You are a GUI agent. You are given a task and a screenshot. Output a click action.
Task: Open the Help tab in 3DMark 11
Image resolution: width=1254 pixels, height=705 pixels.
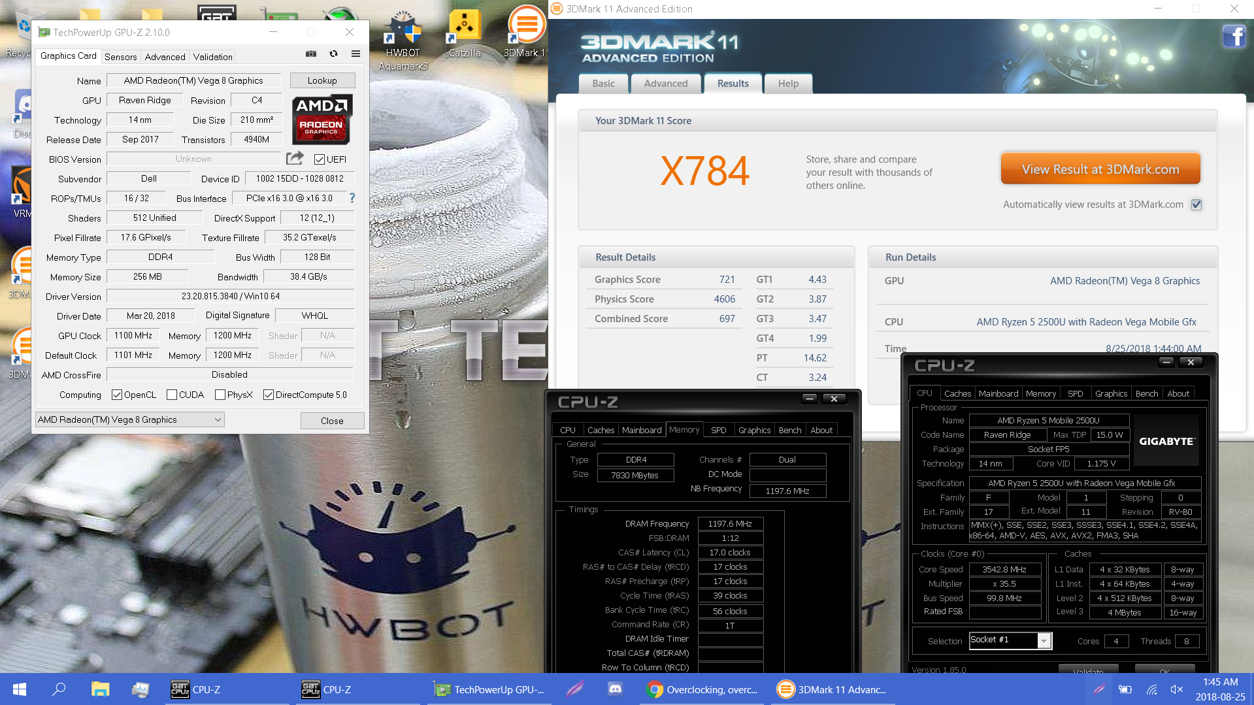click(788, 84)
